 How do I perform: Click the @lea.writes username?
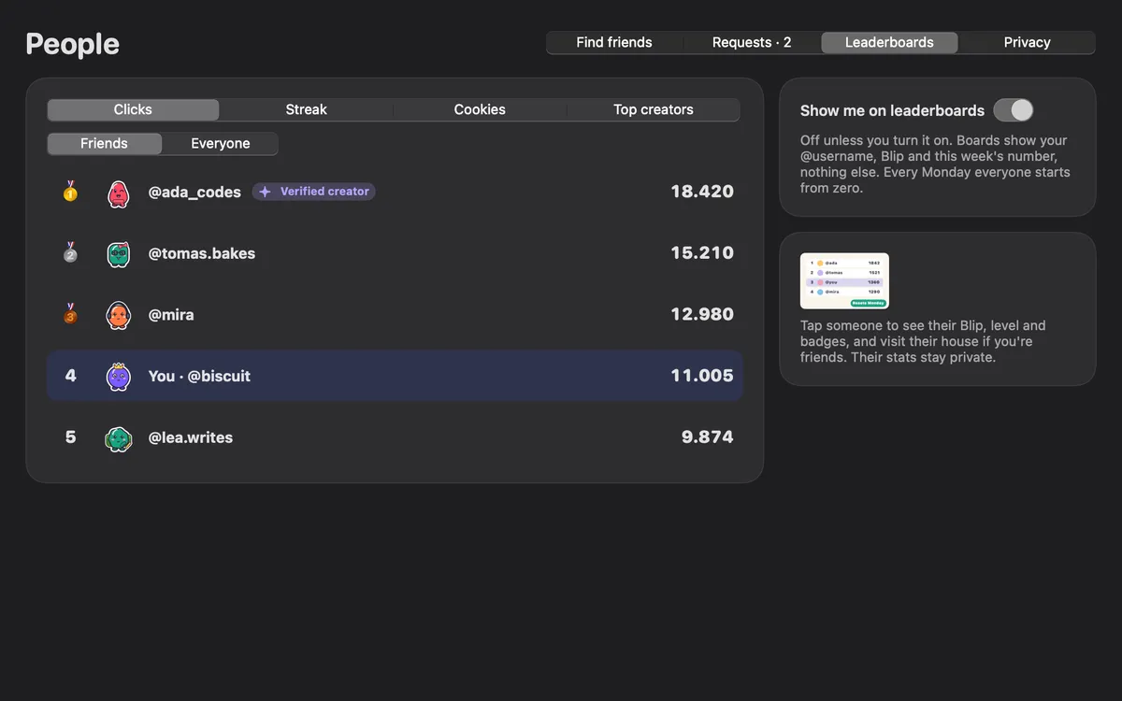pos(191,437)
